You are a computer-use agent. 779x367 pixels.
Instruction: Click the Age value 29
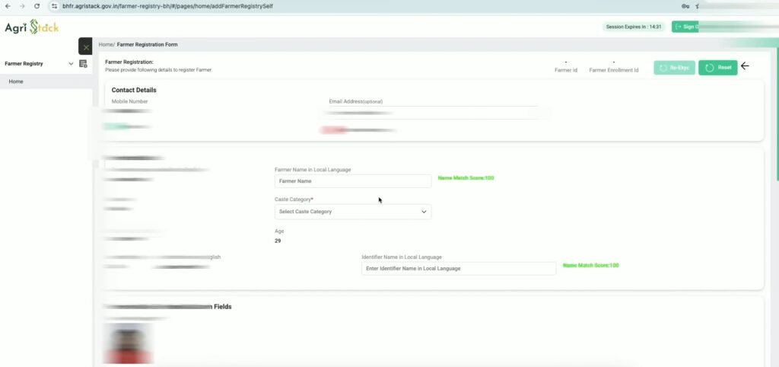(278, 241)
